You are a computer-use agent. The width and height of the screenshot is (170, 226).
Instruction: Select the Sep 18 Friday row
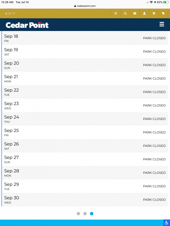click(85, 38)
